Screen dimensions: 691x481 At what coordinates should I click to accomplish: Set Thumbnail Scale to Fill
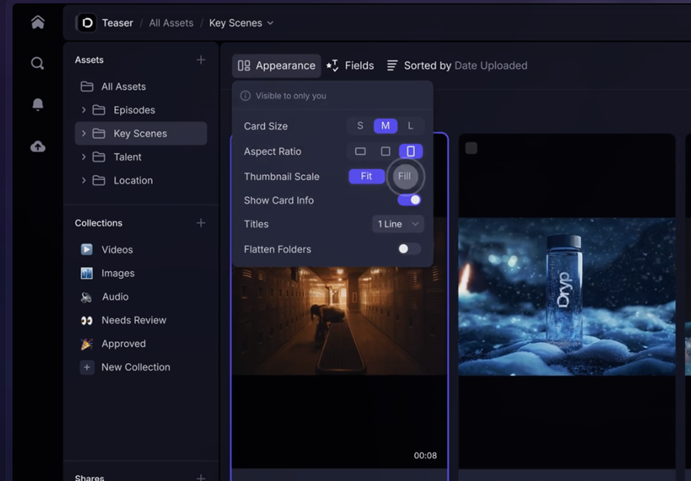click(404, 176)
